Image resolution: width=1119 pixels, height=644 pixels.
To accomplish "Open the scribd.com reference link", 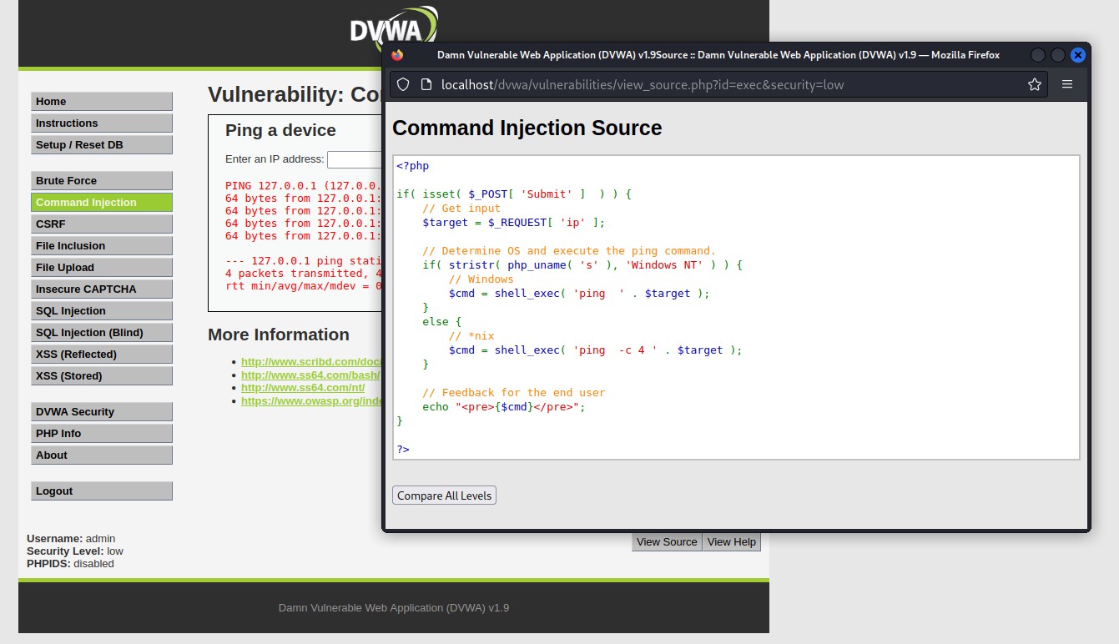I will point(311,362).
